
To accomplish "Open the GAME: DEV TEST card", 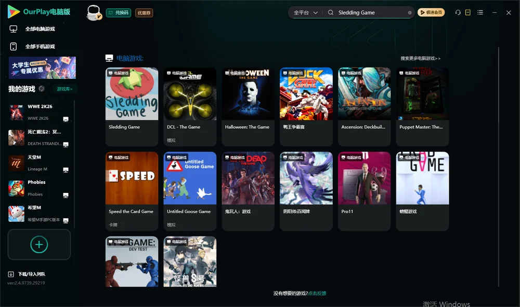I will (x=132, y=261).
